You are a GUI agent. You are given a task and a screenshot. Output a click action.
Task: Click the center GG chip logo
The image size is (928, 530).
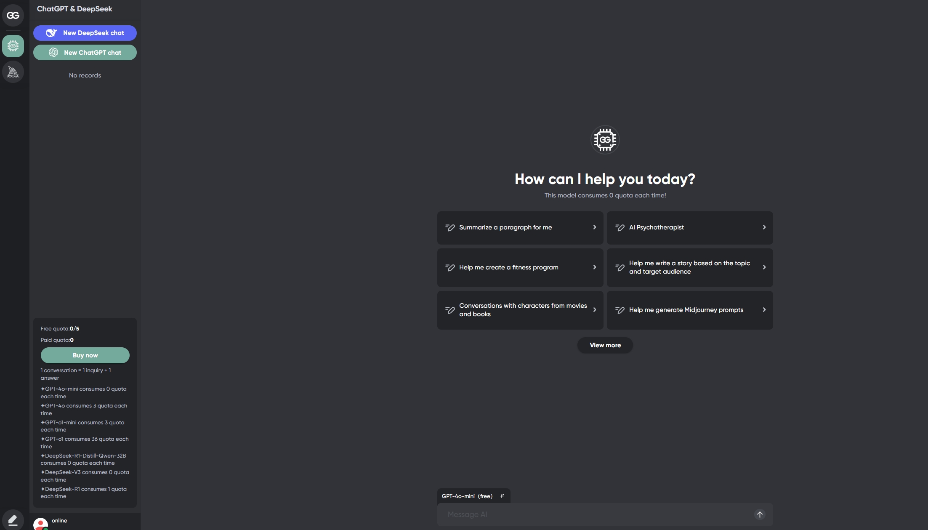tap(605, 140)
